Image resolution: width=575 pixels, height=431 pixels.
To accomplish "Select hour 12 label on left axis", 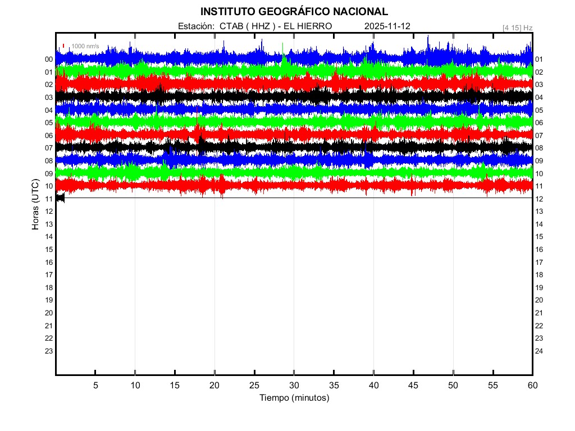I will (x=49, y=212).
